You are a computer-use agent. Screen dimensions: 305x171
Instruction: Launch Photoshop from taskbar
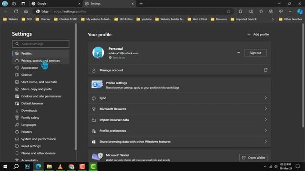pos(28,167)
